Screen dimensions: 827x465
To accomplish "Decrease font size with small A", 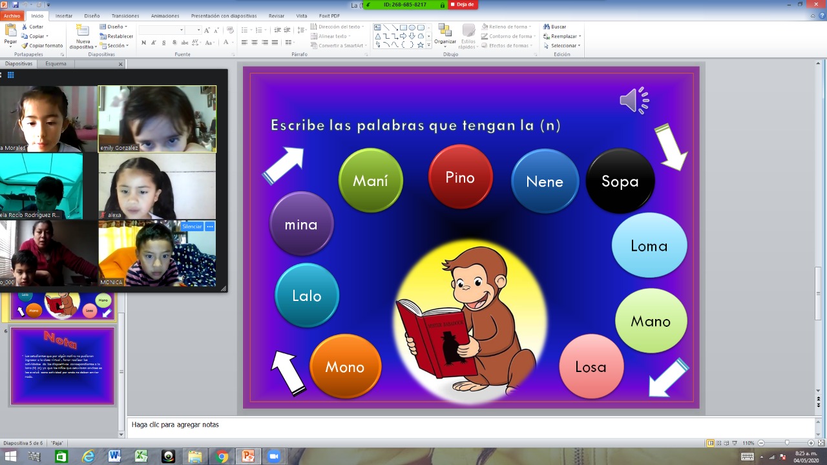I will (x=216, y=30).
